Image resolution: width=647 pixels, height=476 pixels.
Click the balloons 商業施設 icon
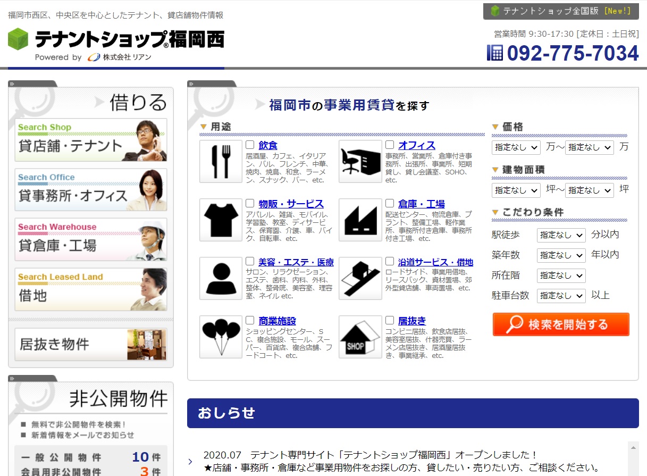point(221,337)
